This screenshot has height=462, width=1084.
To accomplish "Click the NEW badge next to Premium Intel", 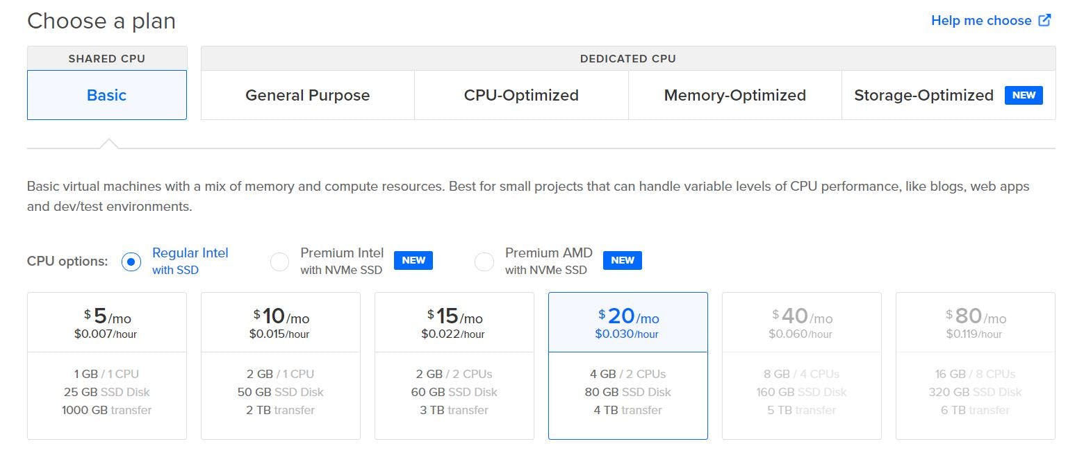I will [x=413, y=260].
